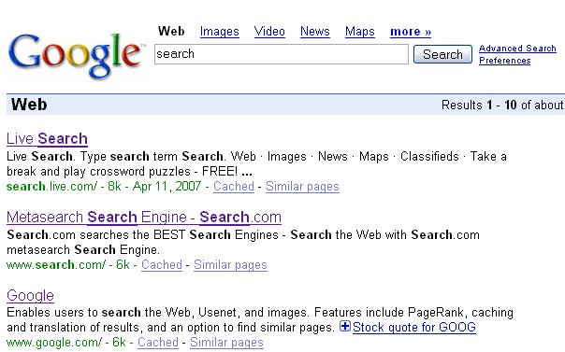565x352 pixels.
Task: Open the more » menu link
Action: coord(411,32)
